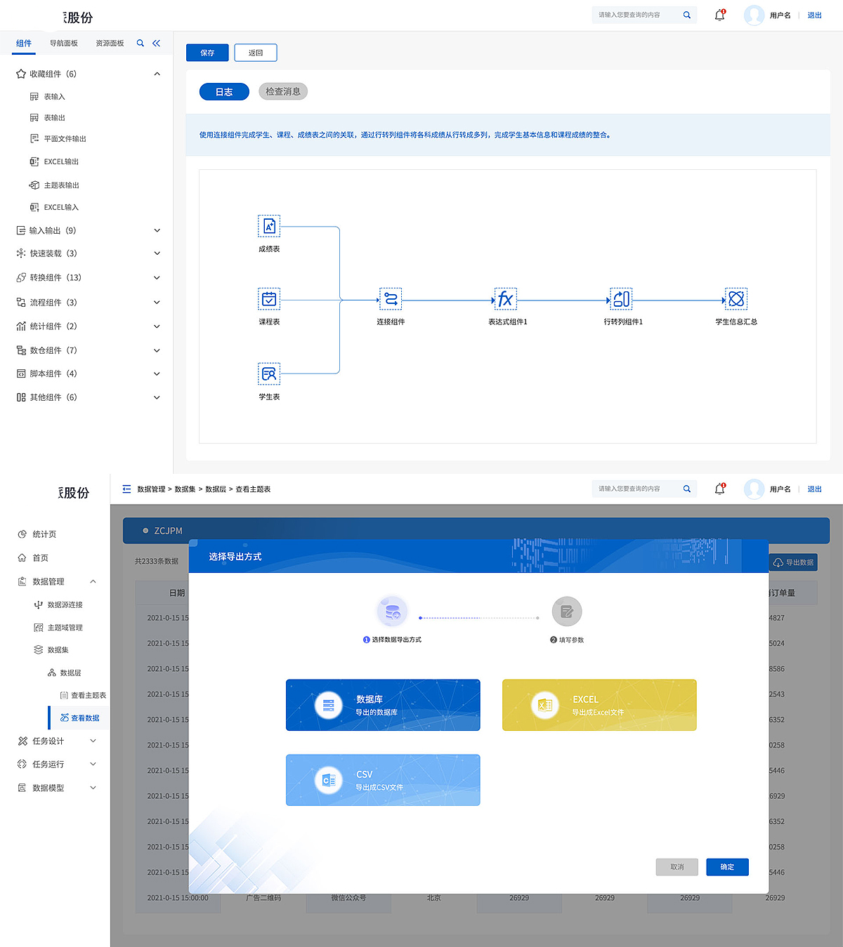Click 表输入 component item
This screenshot has height=947, width=843.
[48, 97]
